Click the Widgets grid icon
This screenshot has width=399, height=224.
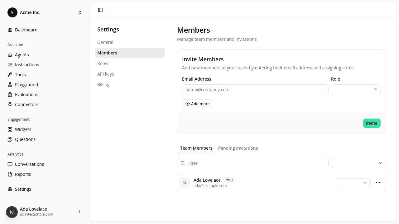(10, 129)
